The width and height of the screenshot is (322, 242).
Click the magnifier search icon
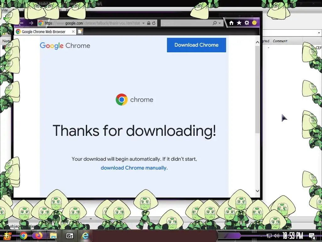coord(214,23)
